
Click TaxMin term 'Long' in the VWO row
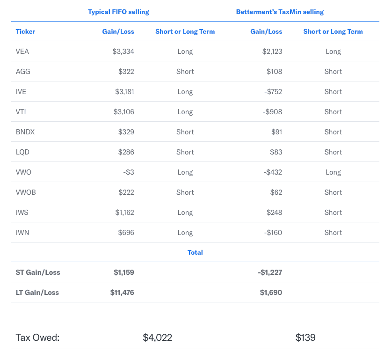[x=333, y=172]
